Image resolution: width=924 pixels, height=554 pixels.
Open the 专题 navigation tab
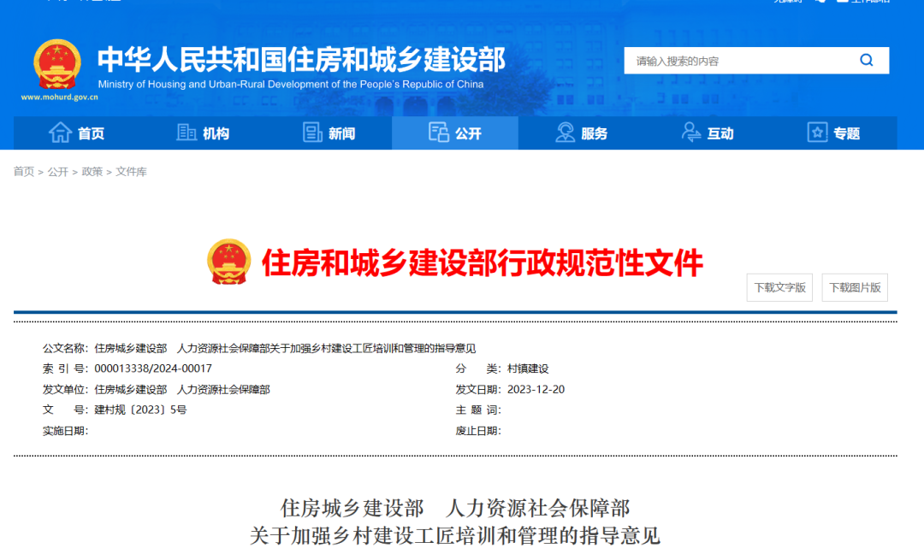coord(833,133)
